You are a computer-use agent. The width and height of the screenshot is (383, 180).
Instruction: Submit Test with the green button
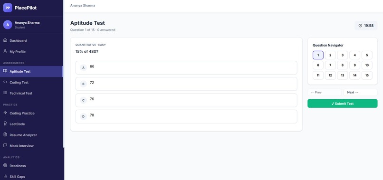[343, 104]
